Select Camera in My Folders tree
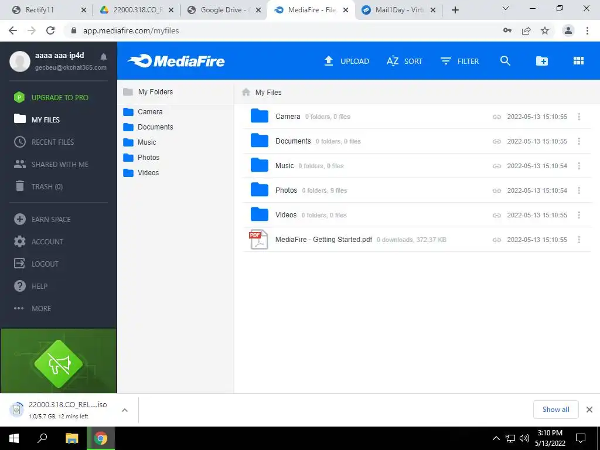 pyautogui.click(x=143, y=112)
